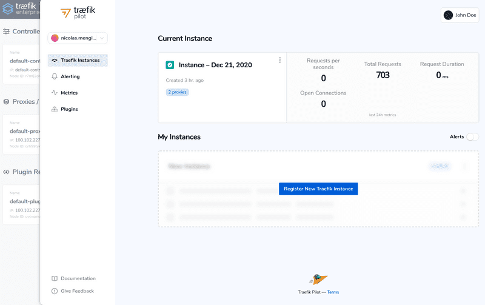Click the Traefik Instances eye-shaped icon
Screen dimensions: 485x305
point(55,60)
